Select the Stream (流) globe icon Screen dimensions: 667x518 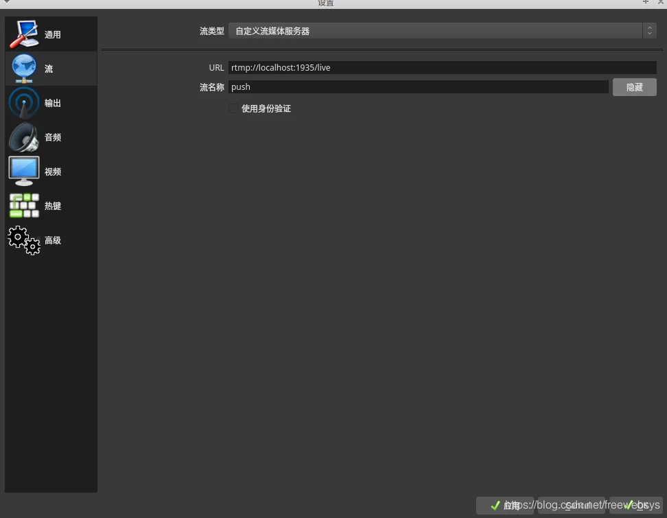[24, 69]
